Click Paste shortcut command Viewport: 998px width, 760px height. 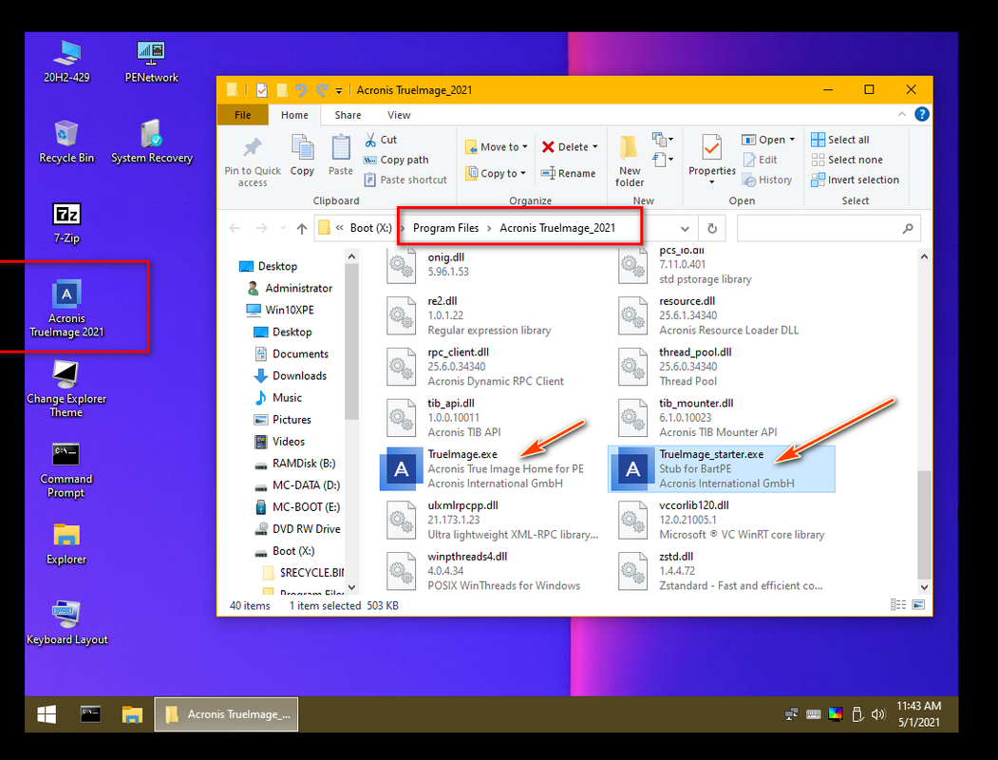coord(405,180)
